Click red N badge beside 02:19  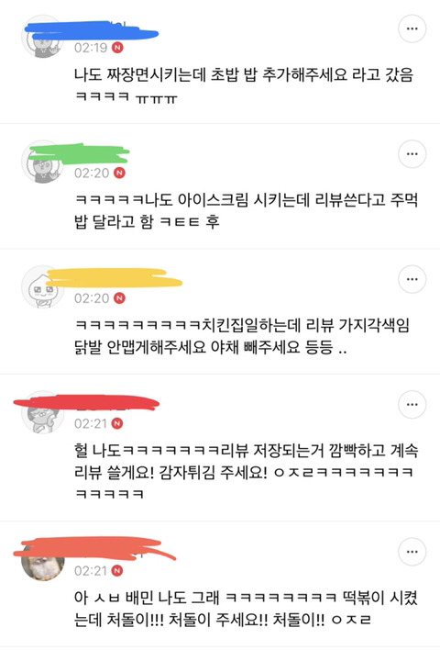[x=118, y=48]
